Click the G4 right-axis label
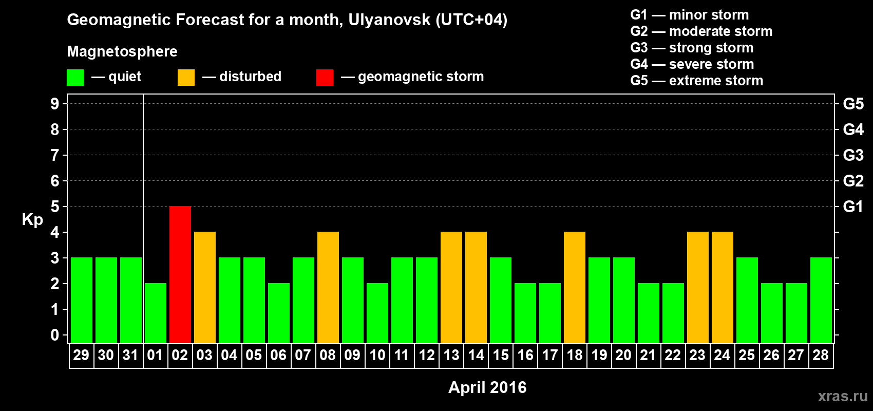 click(x=853, y=129)
